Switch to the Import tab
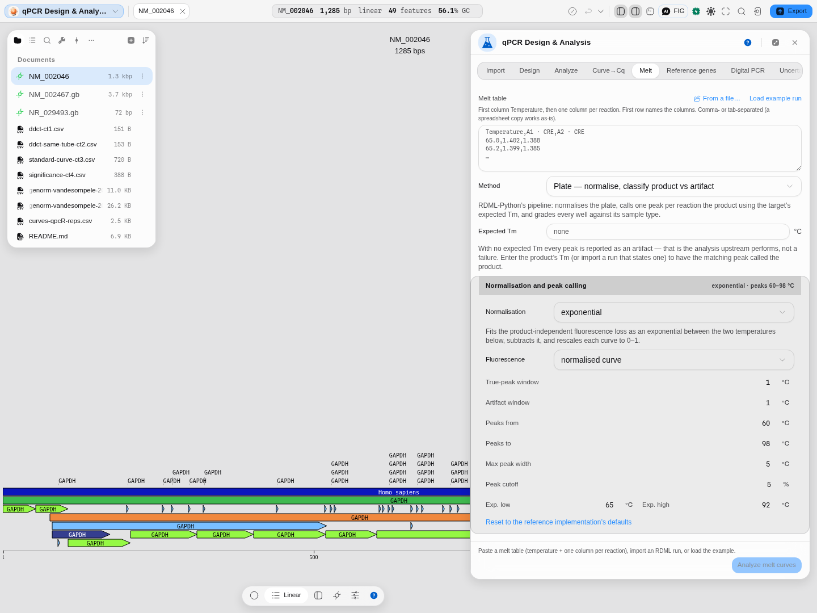The height and width of the screenshot is (613, 817). tap(495, 70)
